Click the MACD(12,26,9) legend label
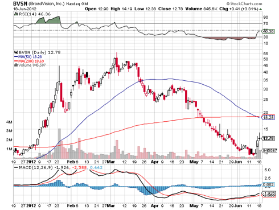The width and height of the screenshot is (279, 210). click(36, 168)
